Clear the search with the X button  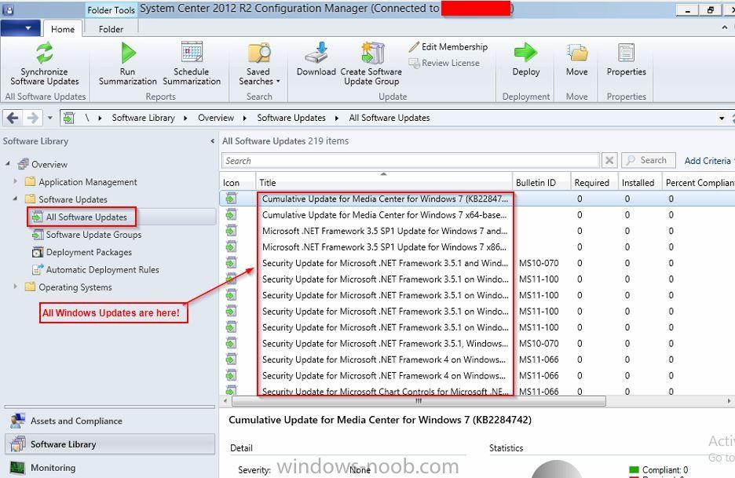(609, 161)
